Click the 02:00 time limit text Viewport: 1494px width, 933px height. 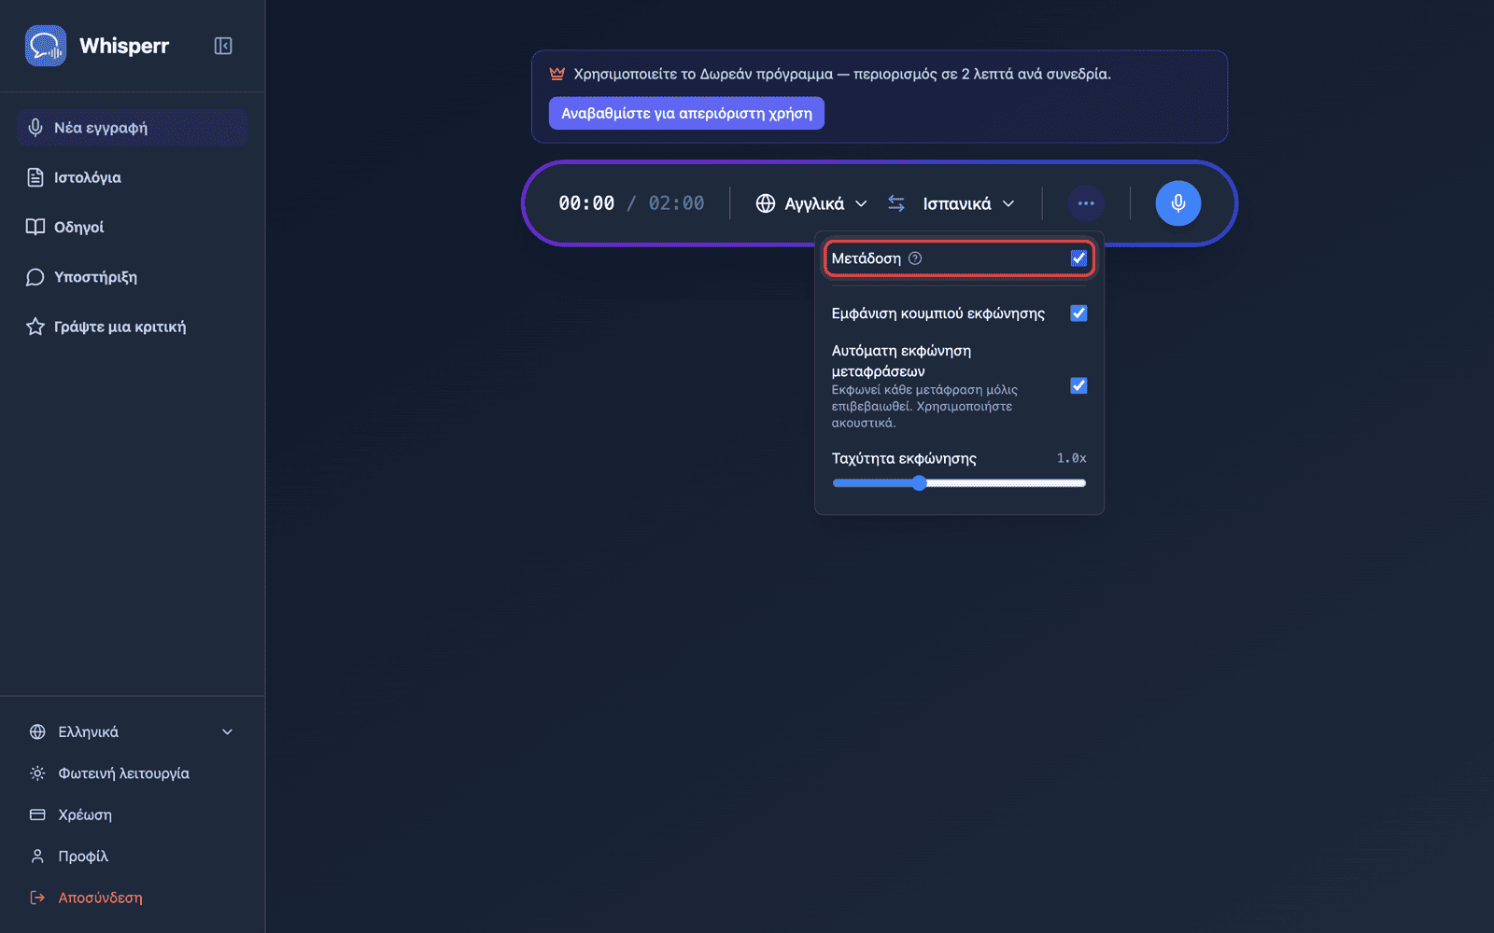tap(677, 203)
